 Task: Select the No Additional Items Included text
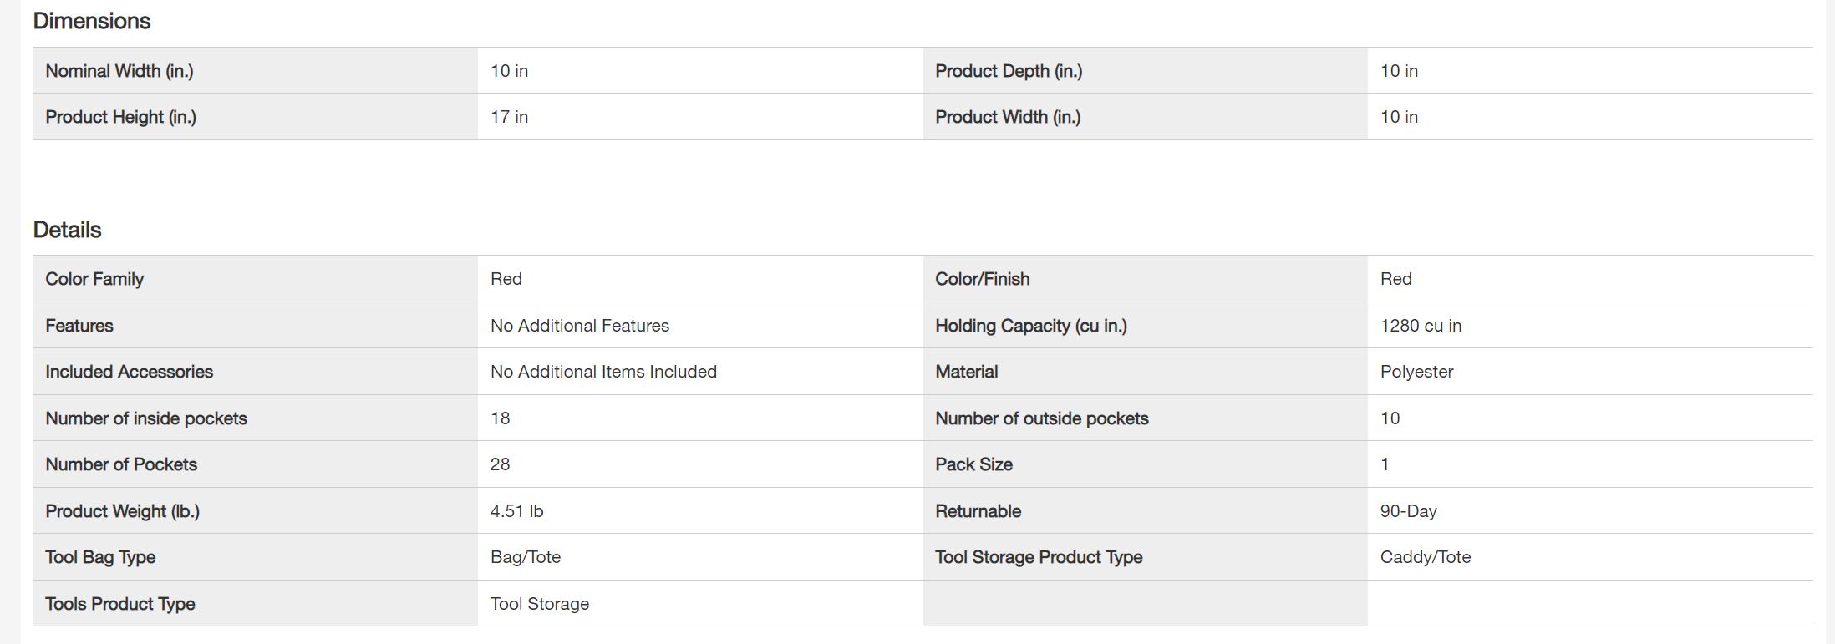tap(603, 372)
